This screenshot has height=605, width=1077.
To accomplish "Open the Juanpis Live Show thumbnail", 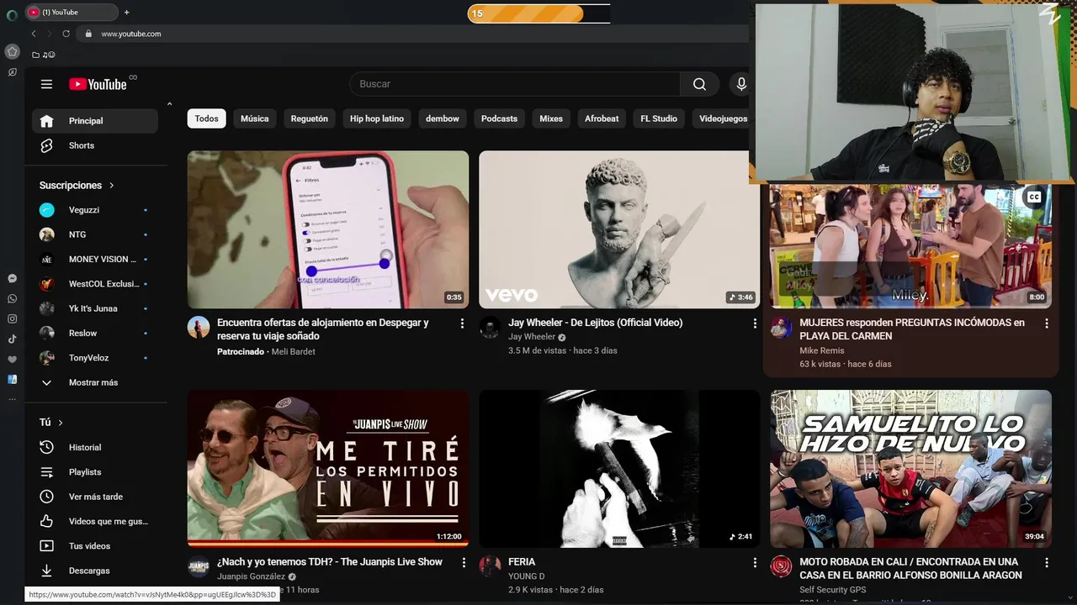I will point(328,469).
